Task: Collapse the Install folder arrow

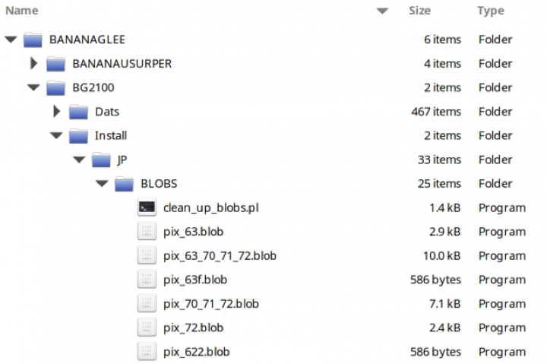Action: [55, 136]
